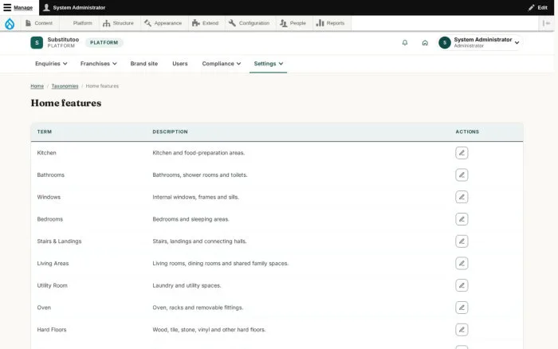Viewport: 558px width, 349px height.
Task: Open the Compliance dropdown menu
Action: (222, 64)
